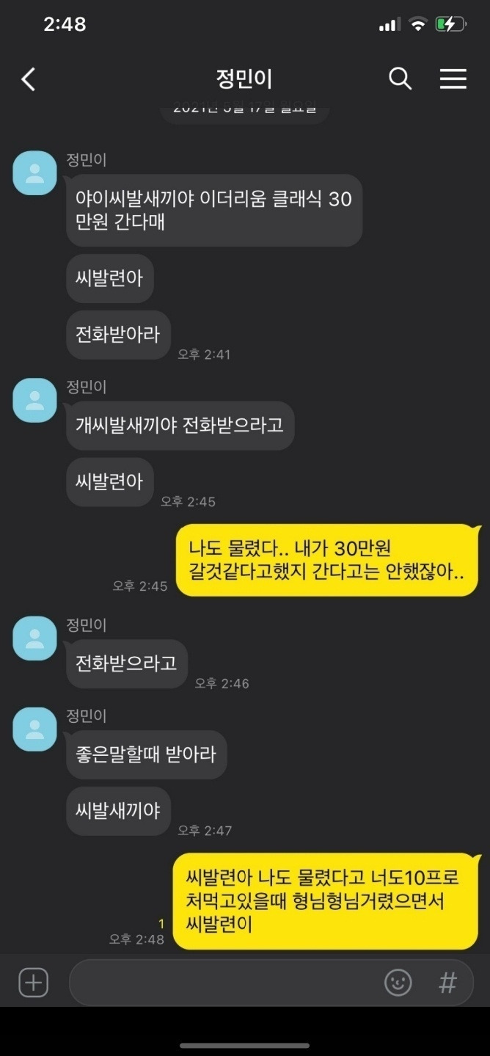Tap the first 정민이 profile avatar

coord(34,173)
